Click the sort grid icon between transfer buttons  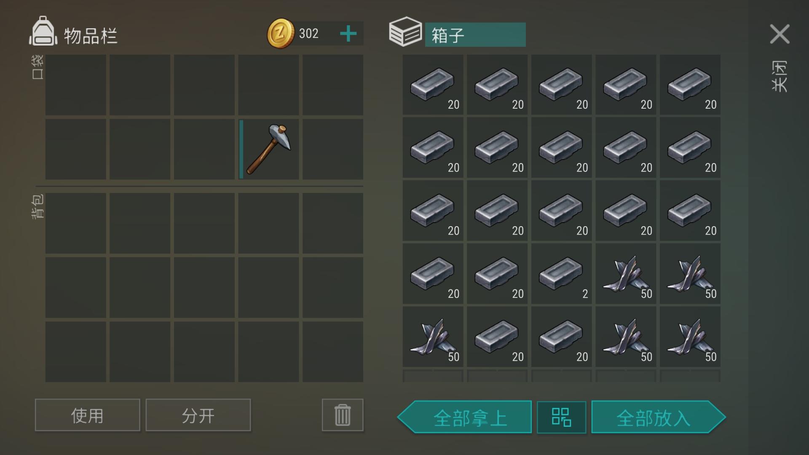point(562,417)
